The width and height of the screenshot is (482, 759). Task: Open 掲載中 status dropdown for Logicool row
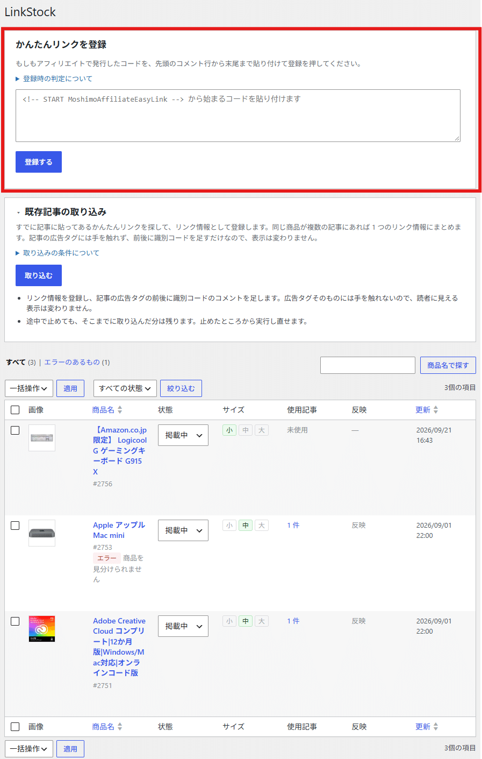click(183, 435)
